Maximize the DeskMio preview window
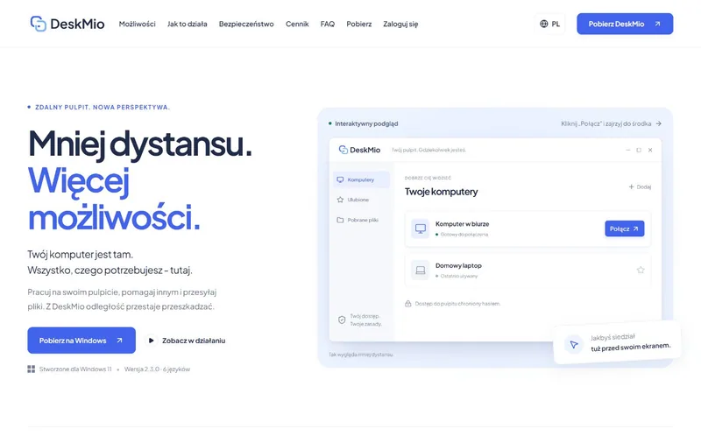The width and height of the screenshot is (701, 443). click(639, 150)
